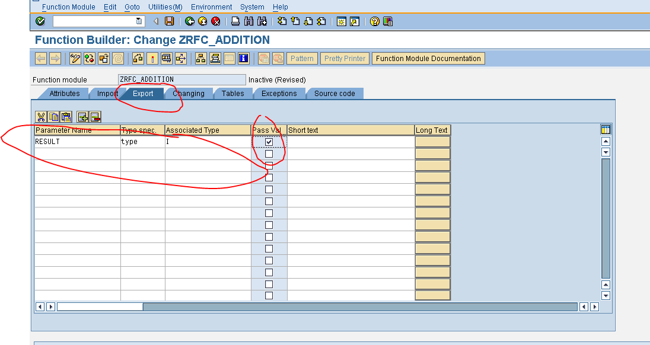The image size is (650, 345).
Task: Click the Delete Row icon
Action: tap(95, 117)
